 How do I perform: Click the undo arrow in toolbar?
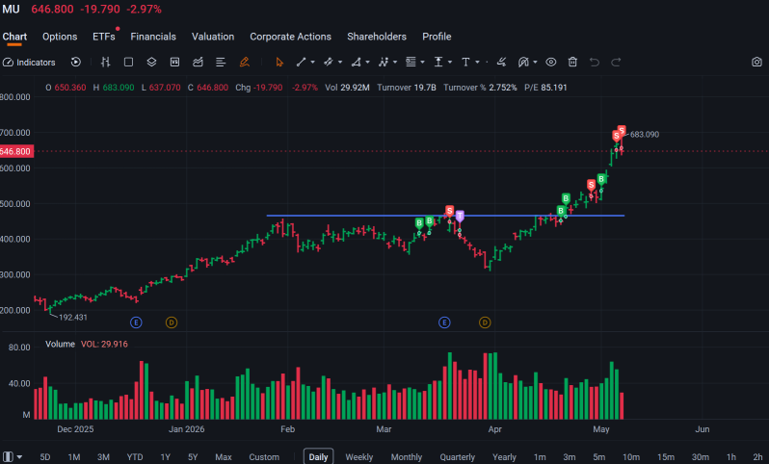pos(595,62)
